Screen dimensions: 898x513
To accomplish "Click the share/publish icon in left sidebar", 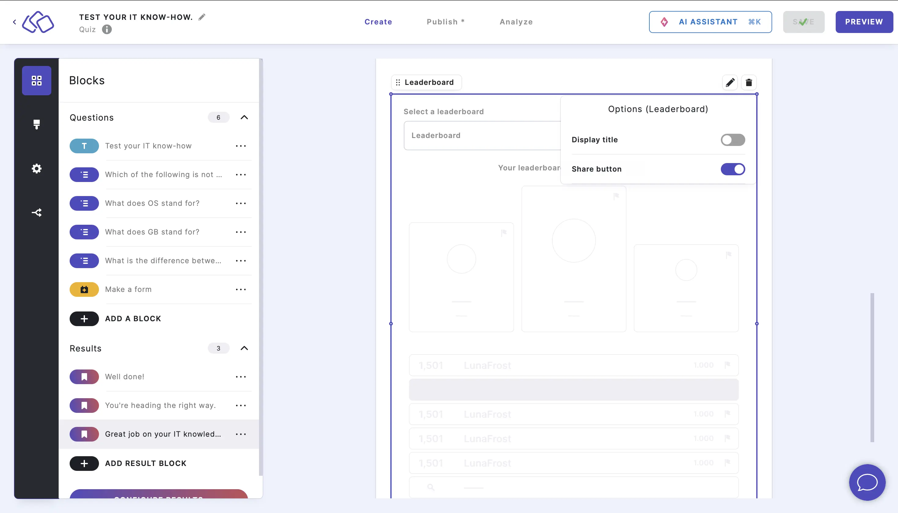I will (x=36, y=212).
